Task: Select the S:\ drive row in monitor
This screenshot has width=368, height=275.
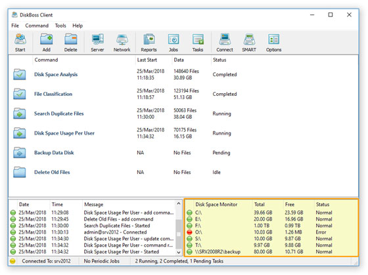Action: click(271, 239)
